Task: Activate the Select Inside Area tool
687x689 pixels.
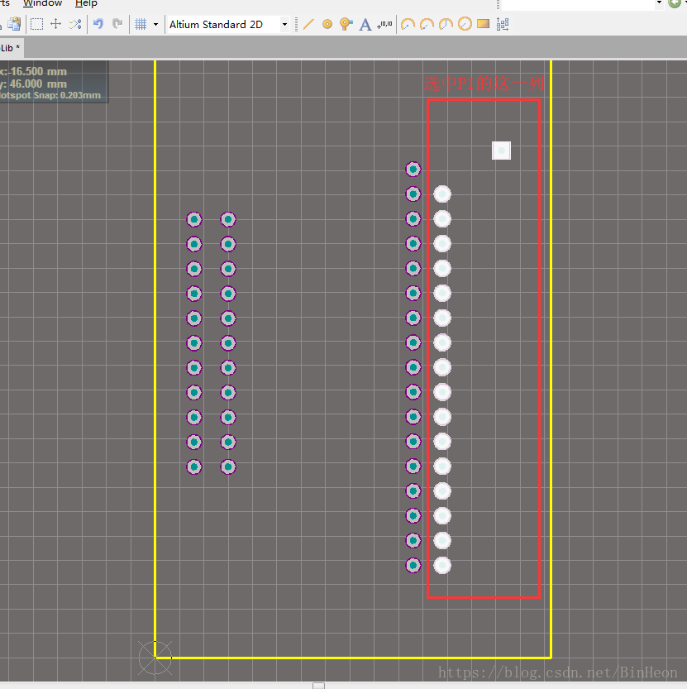Action: [37, 24]
